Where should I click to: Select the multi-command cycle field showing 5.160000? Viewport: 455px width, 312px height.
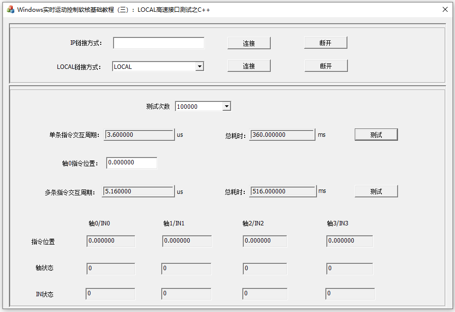138,191
